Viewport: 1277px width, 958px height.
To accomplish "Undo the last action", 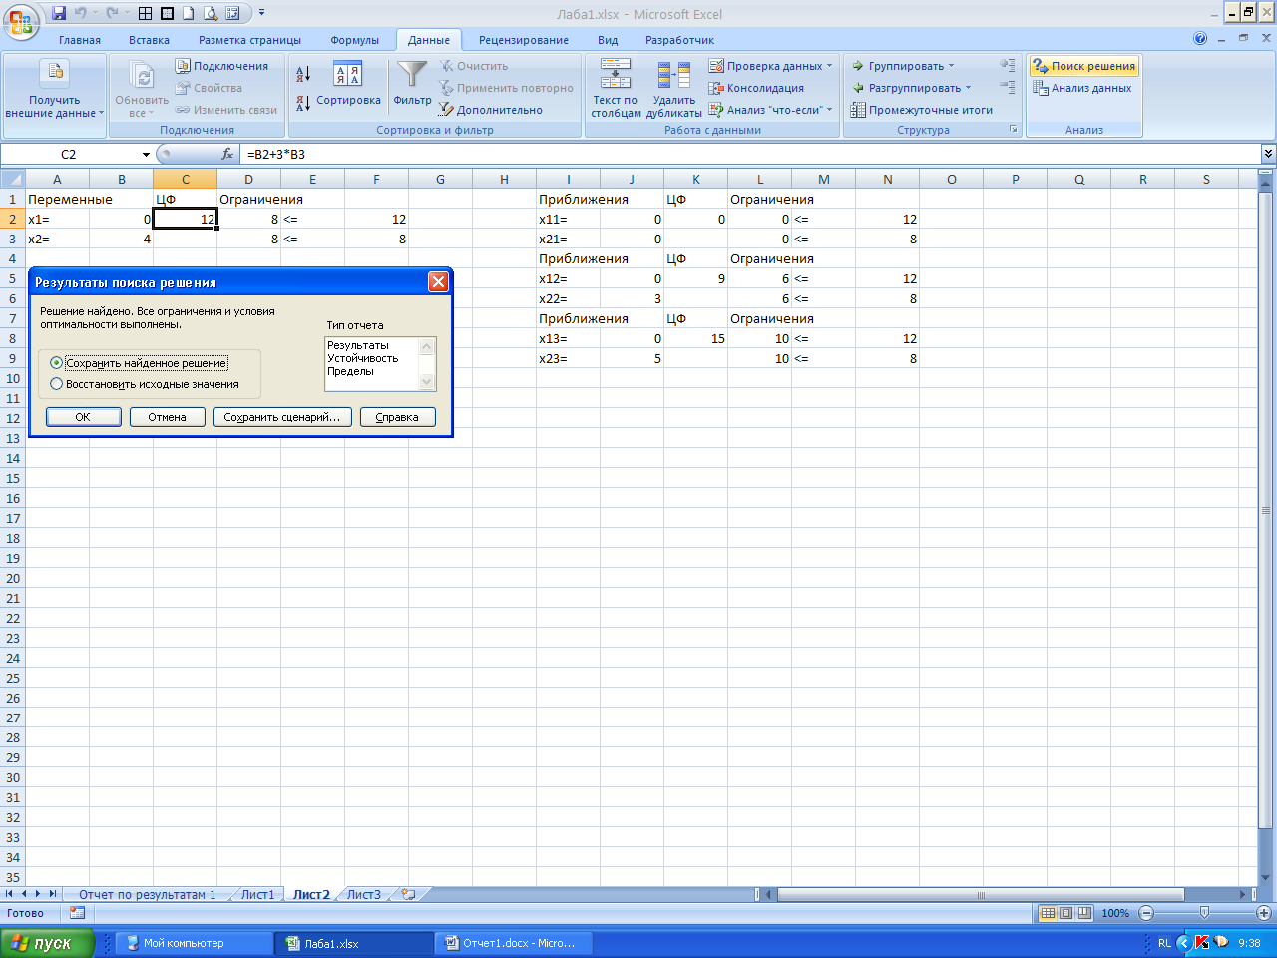I will pyautogui.click(x=80, y=13).
